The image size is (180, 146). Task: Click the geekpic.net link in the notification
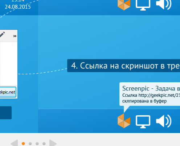pos(159,95)
